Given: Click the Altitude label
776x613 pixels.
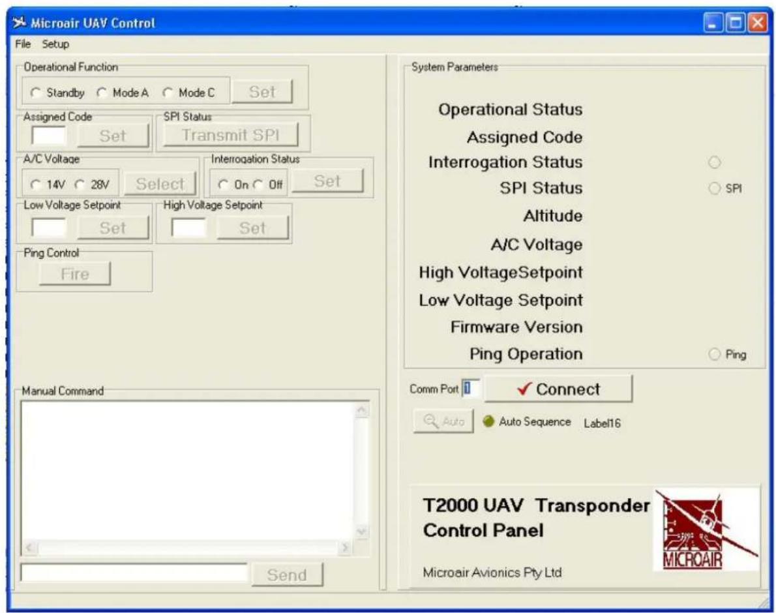Looking at the screenshot, I should pyautogui.click(x=553, y=216).
